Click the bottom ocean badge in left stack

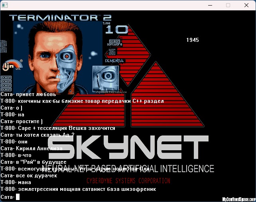(x=6, y=89)
